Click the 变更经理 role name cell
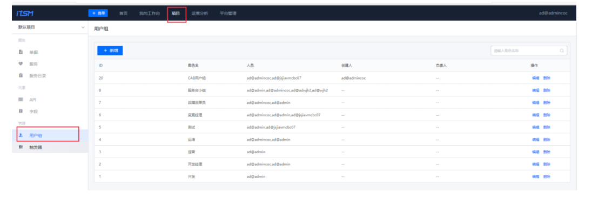 [x=194, y=115]
